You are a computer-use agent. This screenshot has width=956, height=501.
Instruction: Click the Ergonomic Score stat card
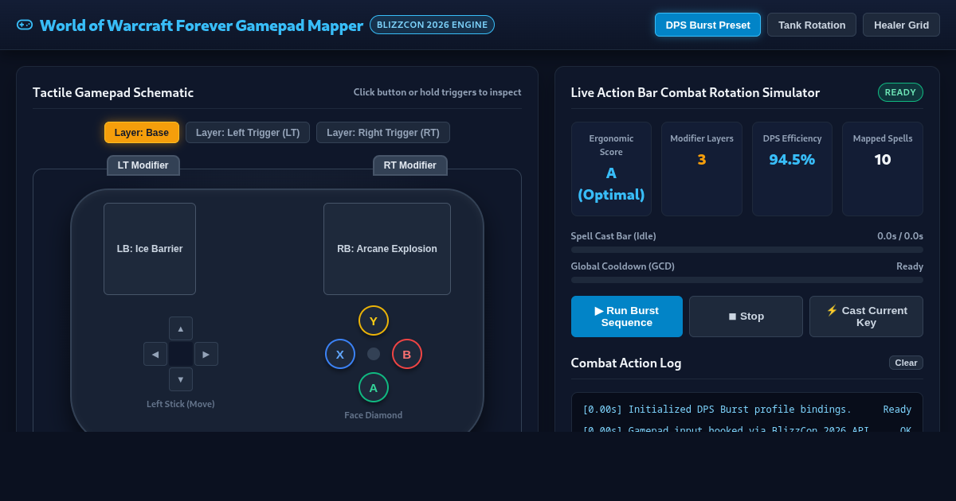[x=611, y=169]
